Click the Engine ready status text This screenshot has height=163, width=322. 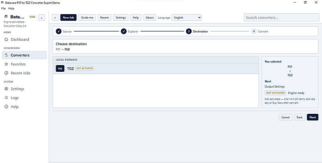[x=296, y=93]
